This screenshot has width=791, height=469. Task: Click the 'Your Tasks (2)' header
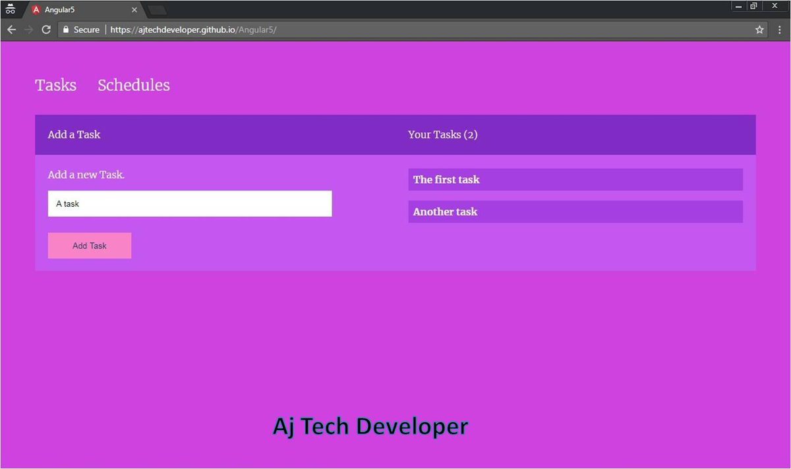click(x=443, y=134)
